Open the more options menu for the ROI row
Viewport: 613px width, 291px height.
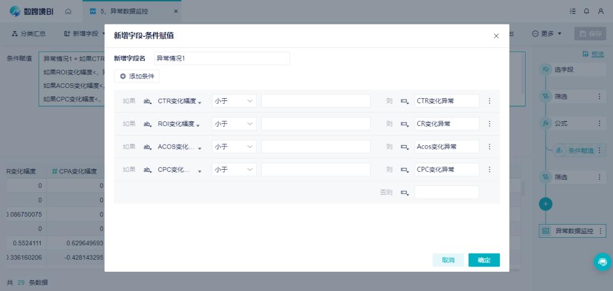489,124
